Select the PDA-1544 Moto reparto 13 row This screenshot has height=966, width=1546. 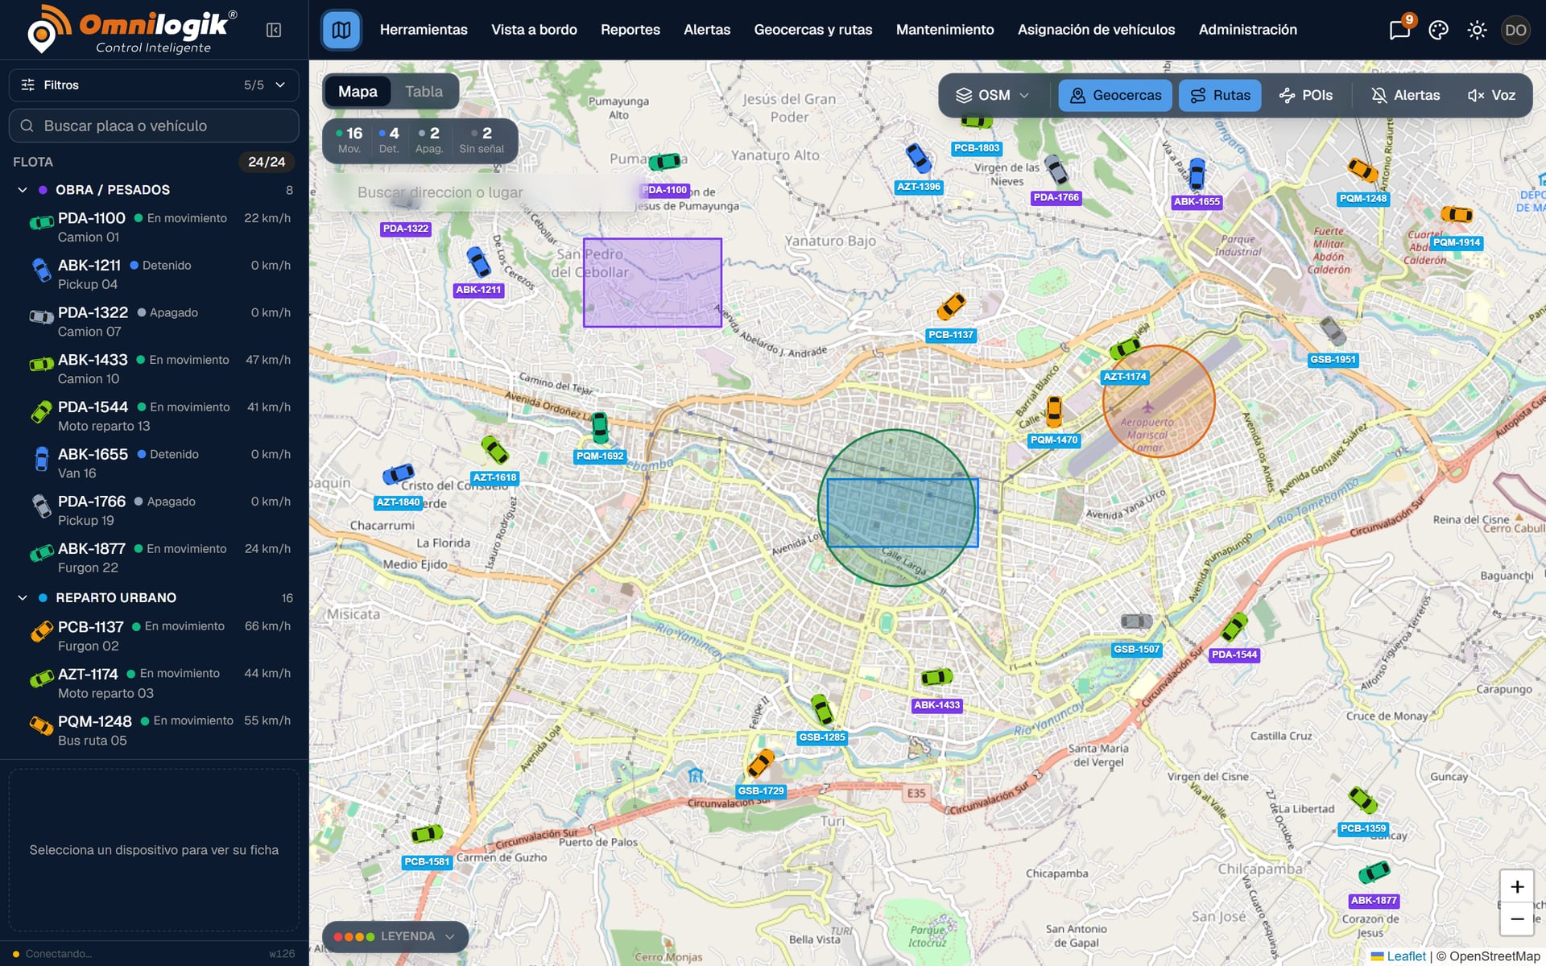[154, 416]
